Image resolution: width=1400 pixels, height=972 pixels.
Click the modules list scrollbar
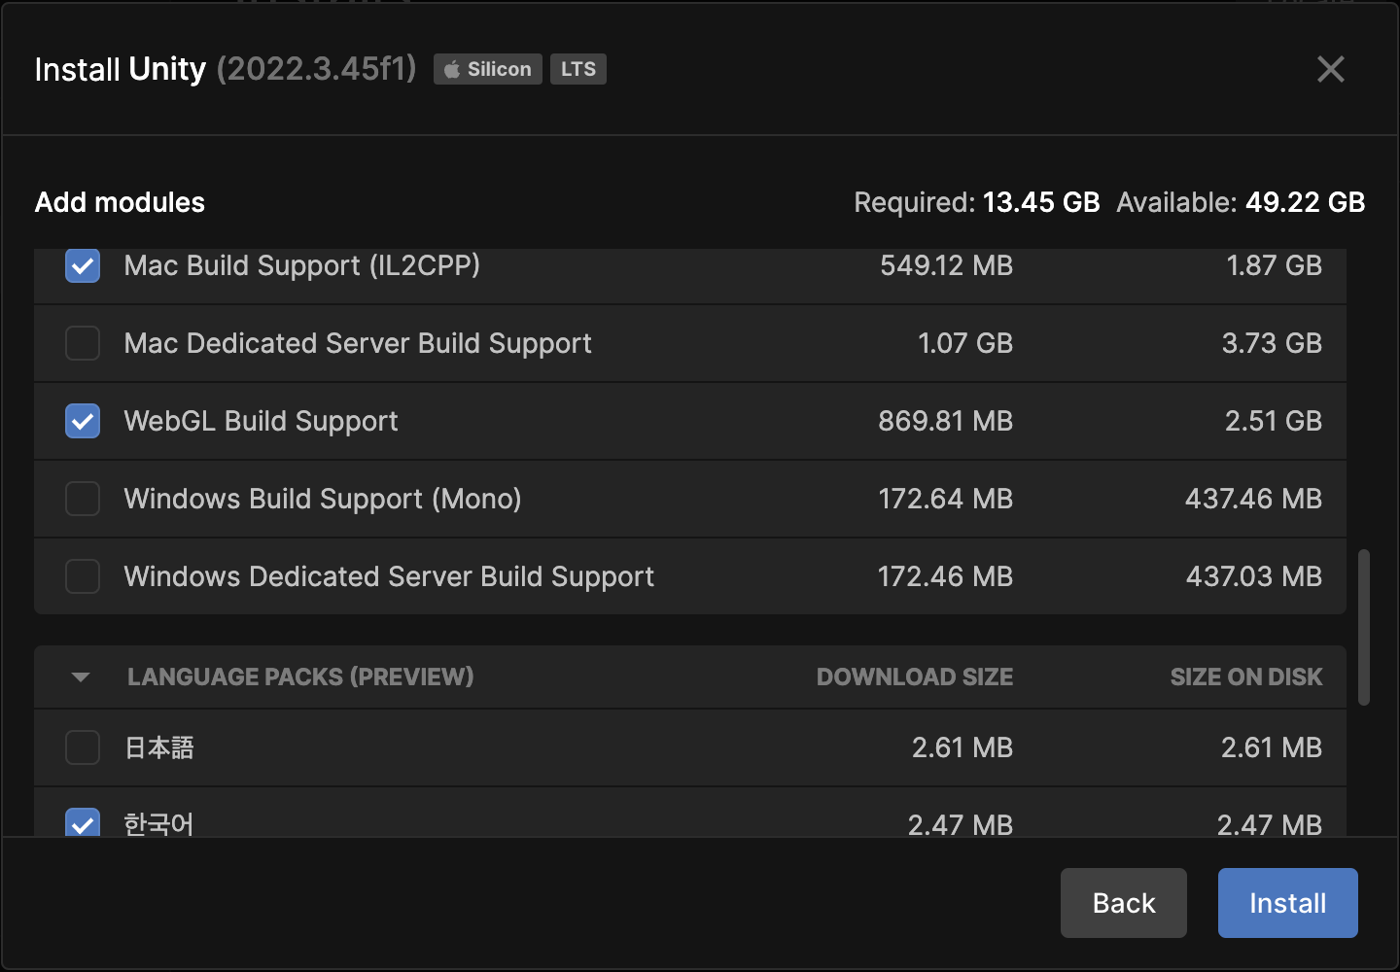coord(1364,627)
